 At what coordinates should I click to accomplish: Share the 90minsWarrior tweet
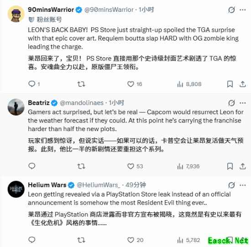click(x=243, y=84)
